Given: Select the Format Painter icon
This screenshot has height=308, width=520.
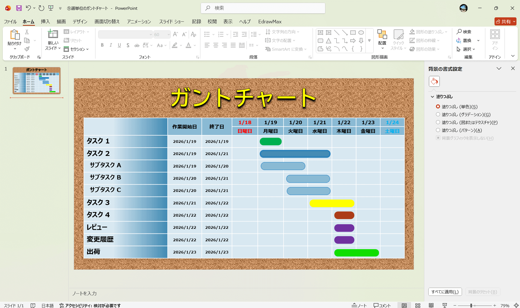Looking at the screenshot, I should (x=26, y=49).
